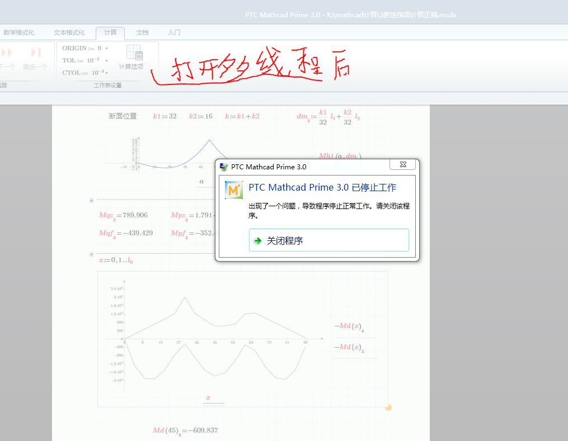Click the dialog title bar app icon

tap(224, 167)
